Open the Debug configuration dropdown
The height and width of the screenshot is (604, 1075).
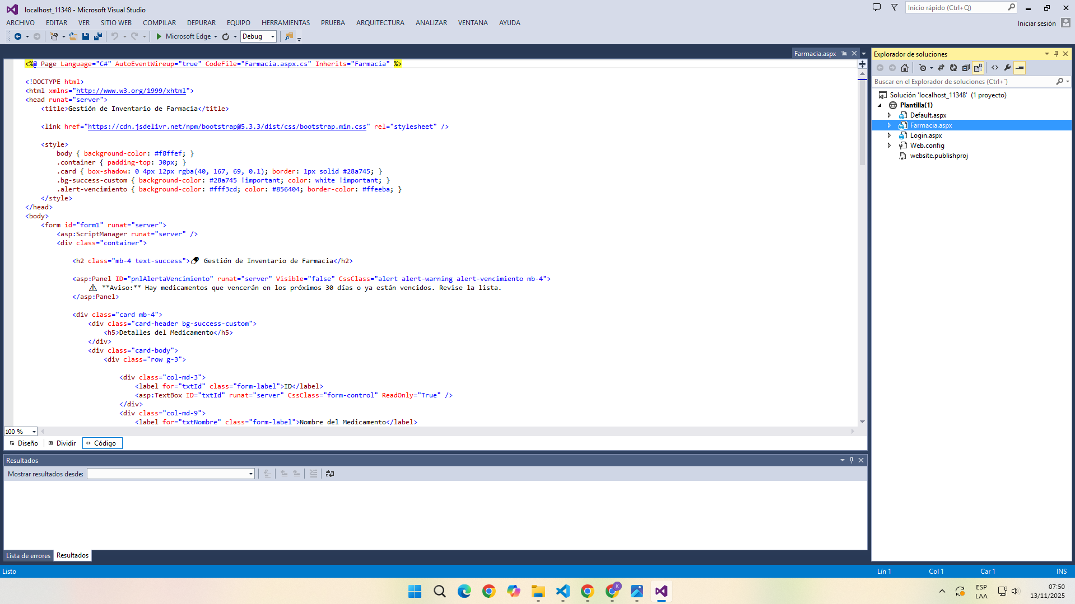point(273,36)
